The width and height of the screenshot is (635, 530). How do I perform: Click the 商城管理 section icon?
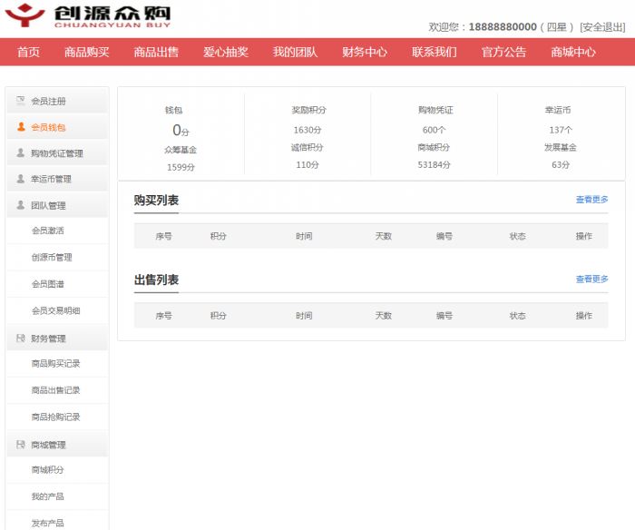tap(21, 445)
